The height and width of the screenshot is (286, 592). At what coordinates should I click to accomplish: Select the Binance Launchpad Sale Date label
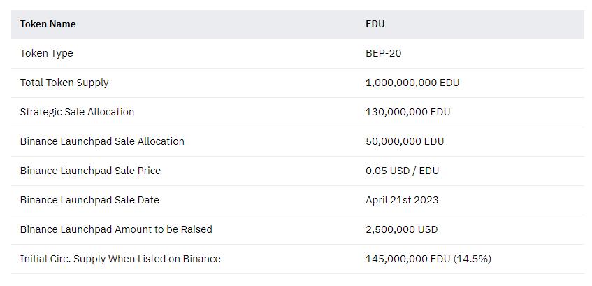pos(89,200)
